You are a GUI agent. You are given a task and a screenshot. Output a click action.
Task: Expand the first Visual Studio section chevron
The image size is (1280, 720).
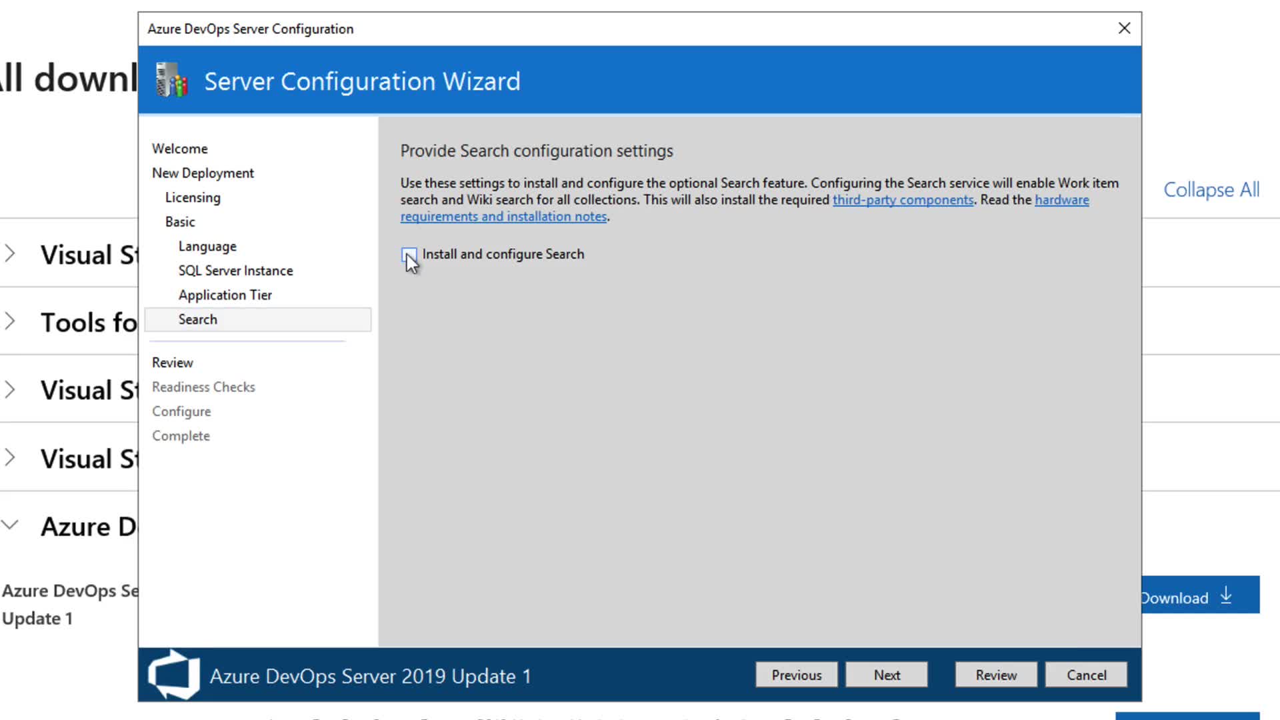pyautogui.click(x=10, y=253)
